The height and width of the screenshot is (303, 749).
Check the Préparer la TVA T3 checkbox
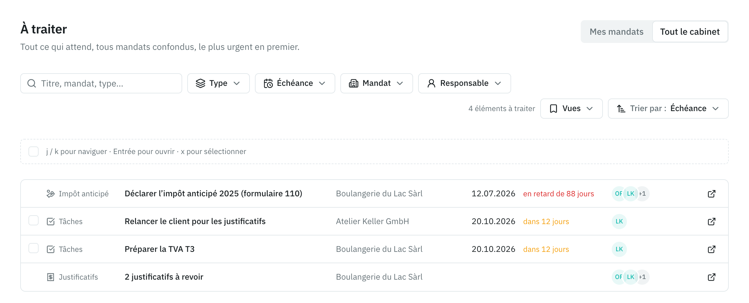tap(34, 248)
